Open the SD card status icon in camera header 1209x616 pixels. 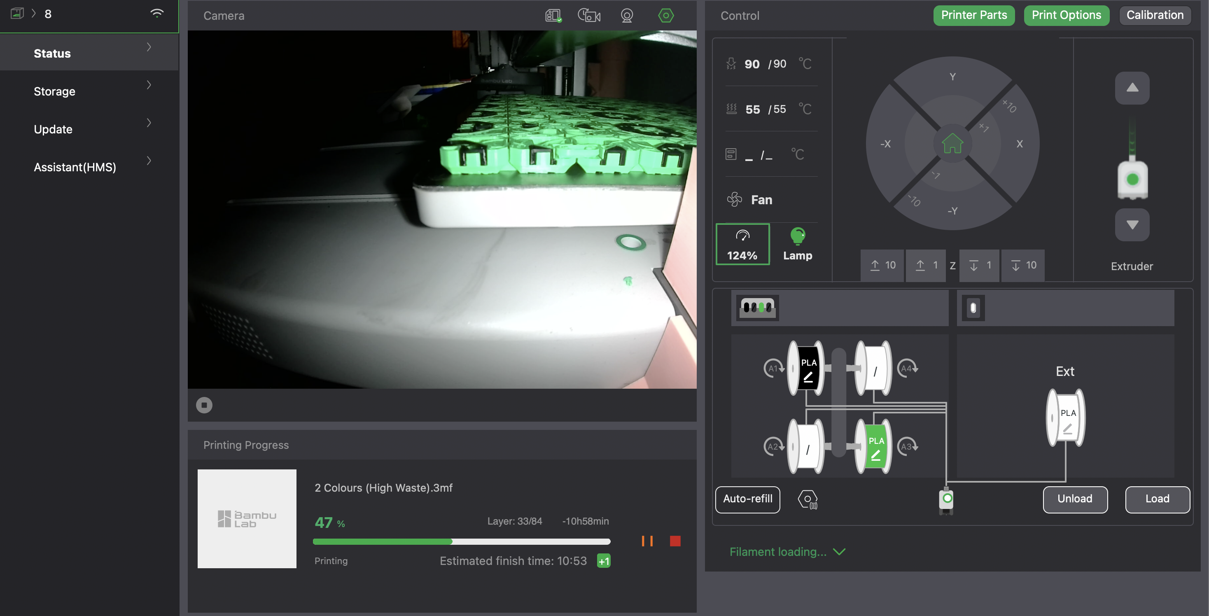point(553,16)
